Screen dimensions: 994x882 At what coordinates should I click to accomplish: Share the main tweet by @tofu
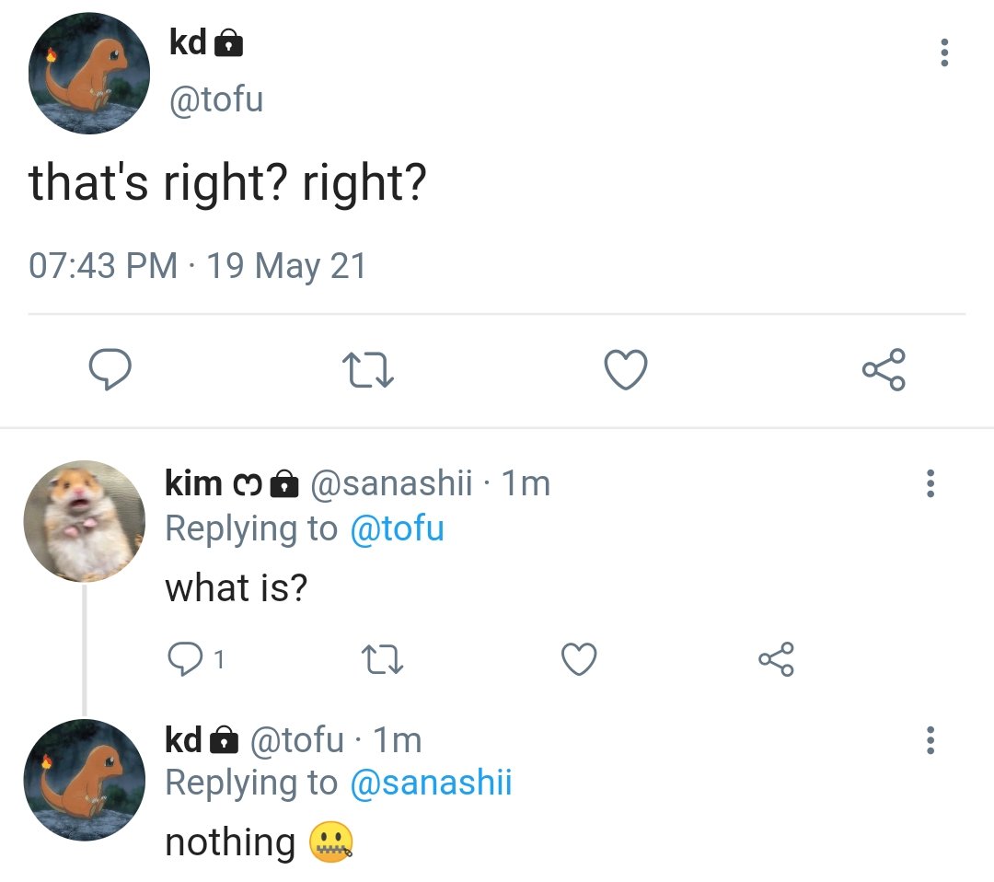click(884, 369)
